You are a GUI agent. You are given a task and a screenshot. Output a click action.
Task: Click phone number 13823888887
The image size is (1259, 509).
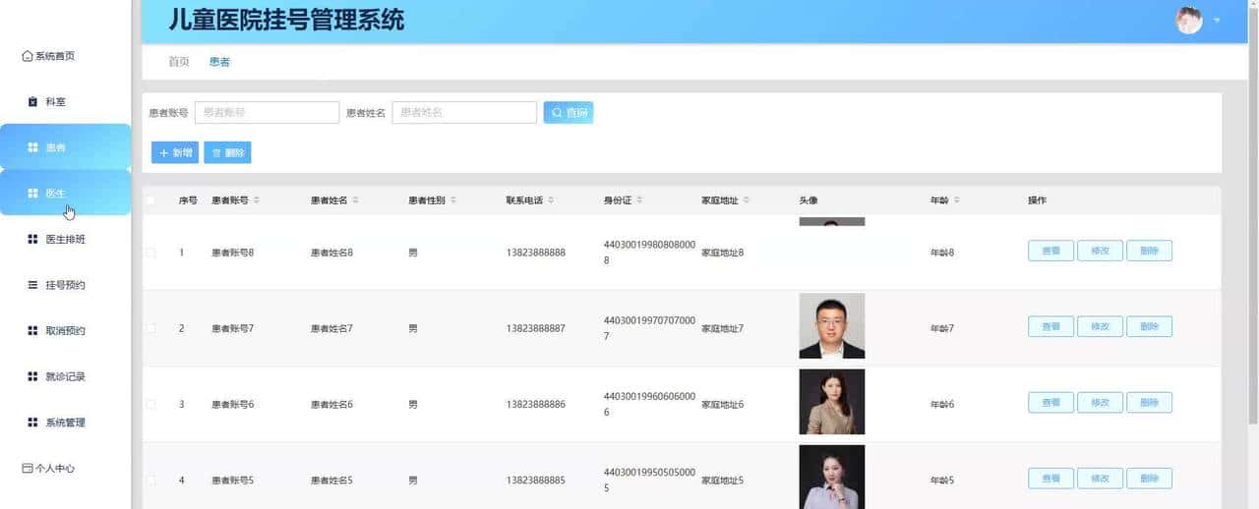[x=536, y=328]
